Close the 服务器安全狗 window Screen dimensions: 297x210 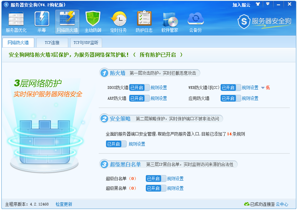[289, 4]
